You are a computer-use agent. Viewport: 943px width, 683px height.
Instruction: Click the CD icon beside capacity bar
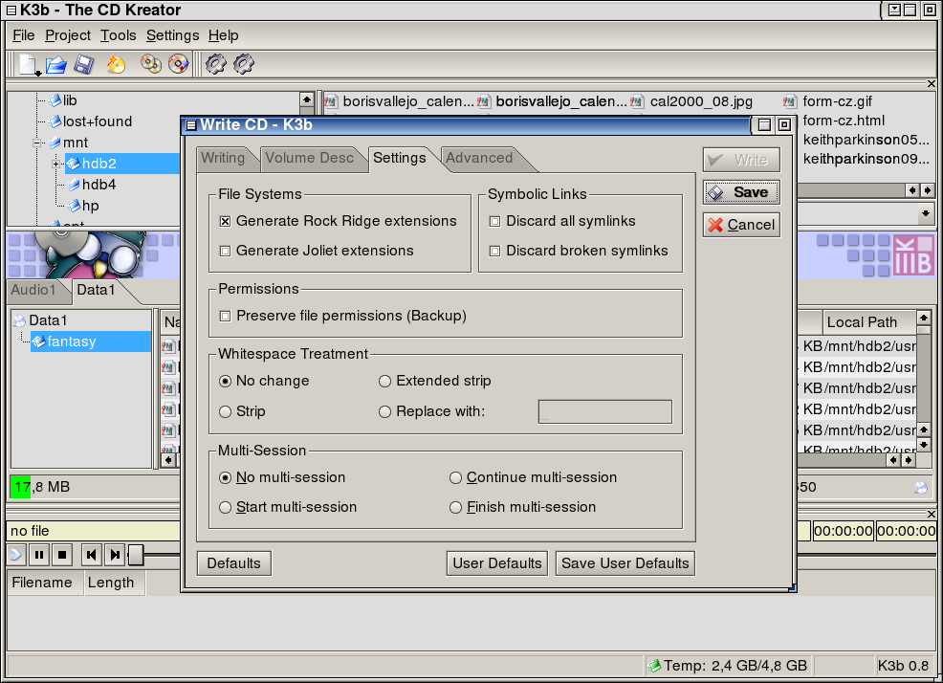(x=921, y=488)
